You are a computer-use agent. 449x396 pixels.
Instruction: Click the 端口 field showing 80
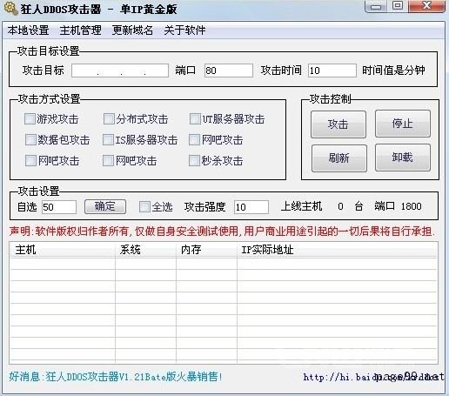click(x=228, y=70)
